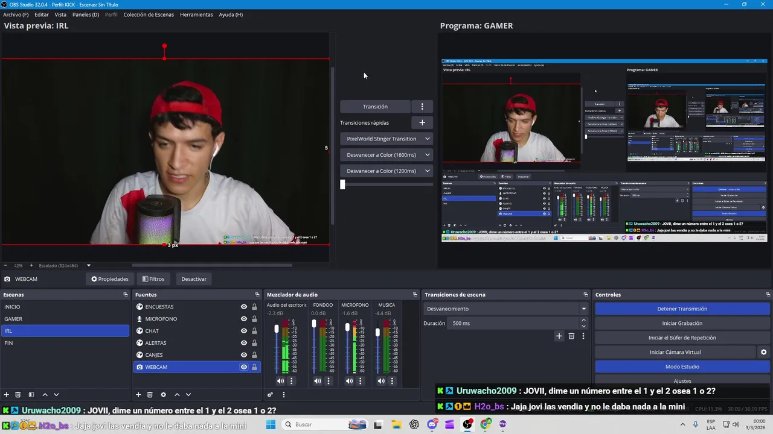773x434 pixels.
Task: Hide the CANJES source eye icon
Action: point(244,355)
